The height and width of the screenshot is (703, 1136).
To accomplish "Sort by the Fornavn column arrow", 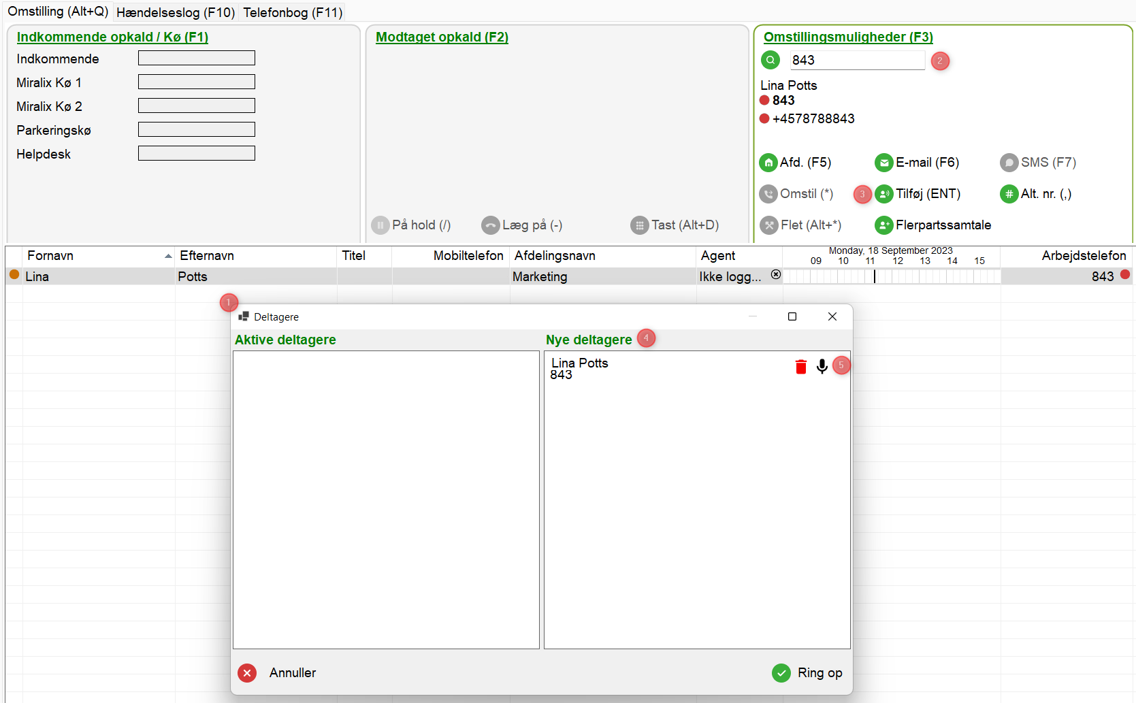I will (x=168, y=256).
